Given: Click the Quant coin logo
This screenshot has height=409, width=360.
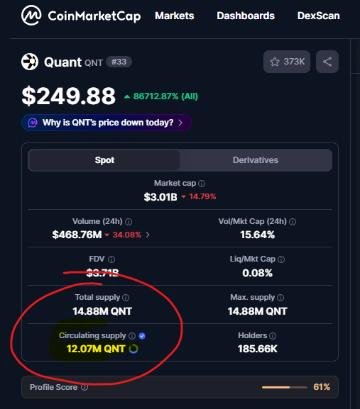Looking at the screenshot, I should point(30,62).
